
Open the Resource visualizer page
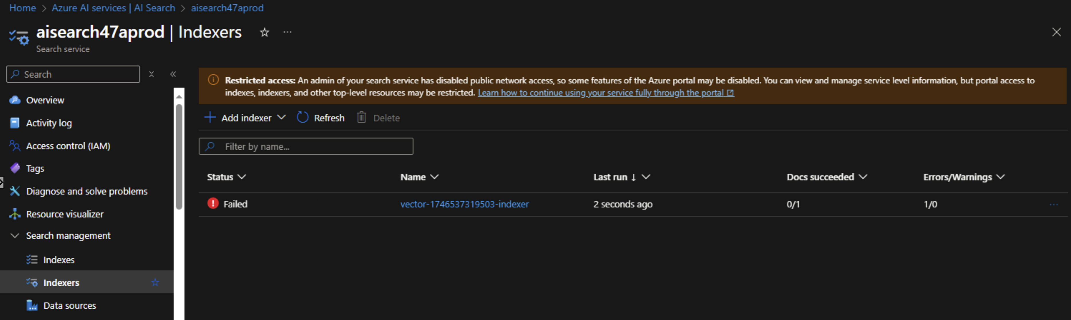tap(65, 214)
